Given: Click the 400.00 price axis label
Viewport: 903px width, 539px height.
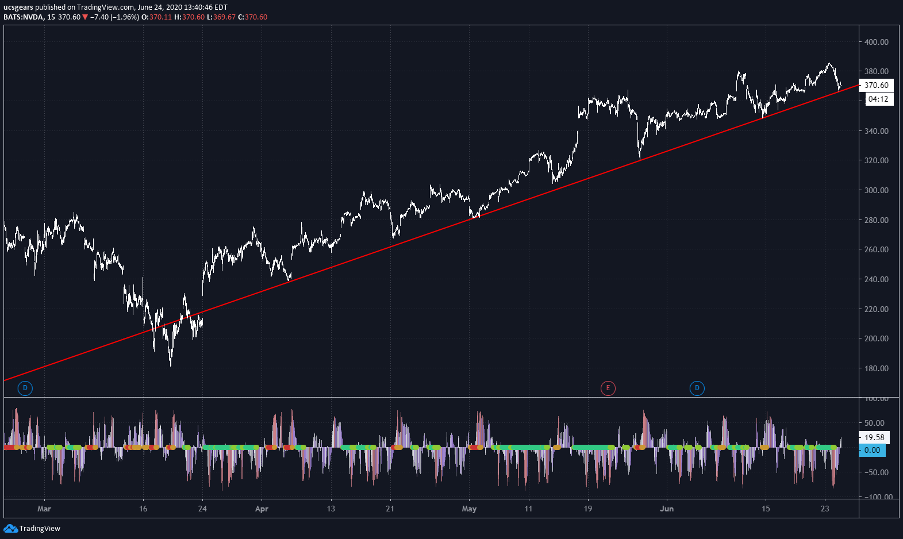Looking at the screenshot, I should [x=877, y=42].
